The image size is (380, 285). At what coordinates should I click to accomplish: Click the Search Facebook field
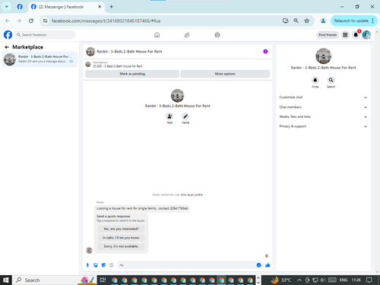point(45,35)
